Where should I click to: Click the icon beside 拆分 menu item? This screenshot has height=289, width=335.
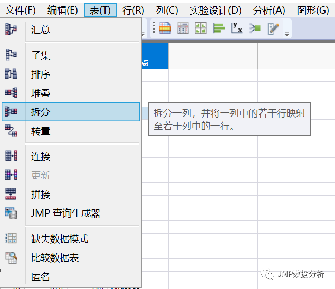[x=11, y=112]
